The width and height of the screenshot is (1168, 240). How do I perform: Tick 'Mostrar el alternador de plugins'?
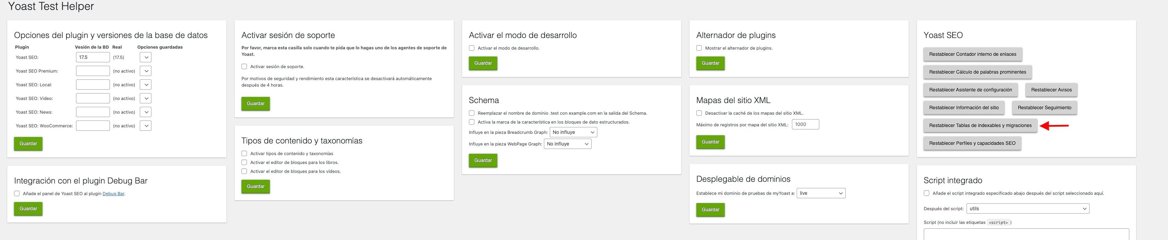tap(699, 48)
